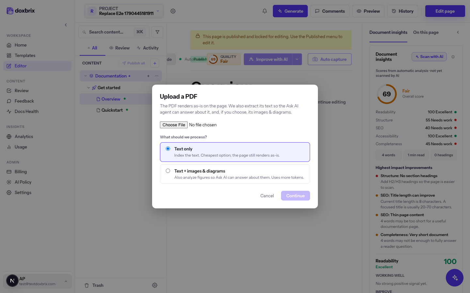
Task: Switch to the Activity tab
Action: coord(148,48)
